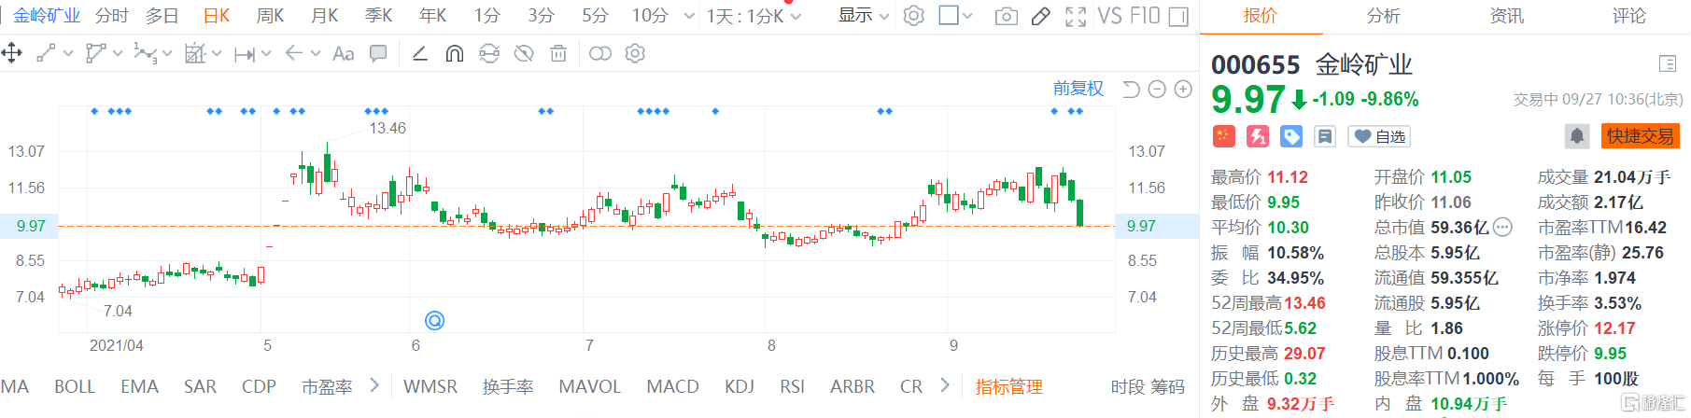Click the blue tag icon
1691x418 pixels.
pyautogui.click(x=1291, y=136)
